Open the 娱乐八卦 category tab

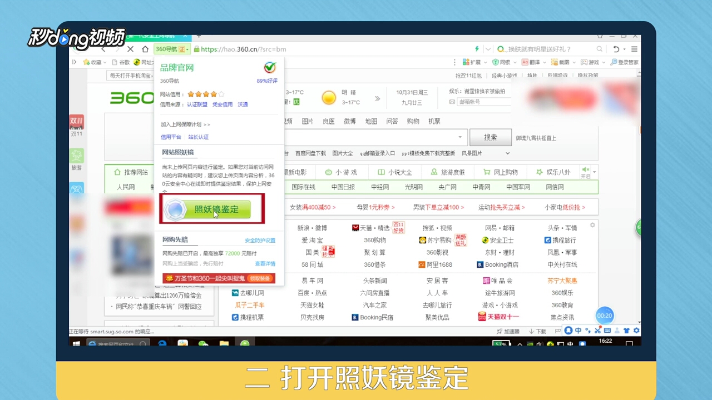[553, 172]
